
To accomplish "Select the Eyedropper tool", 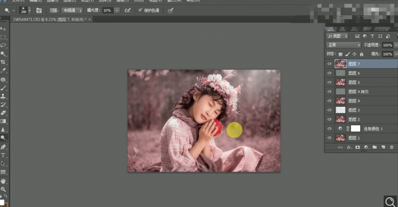I will pos(3,71).
